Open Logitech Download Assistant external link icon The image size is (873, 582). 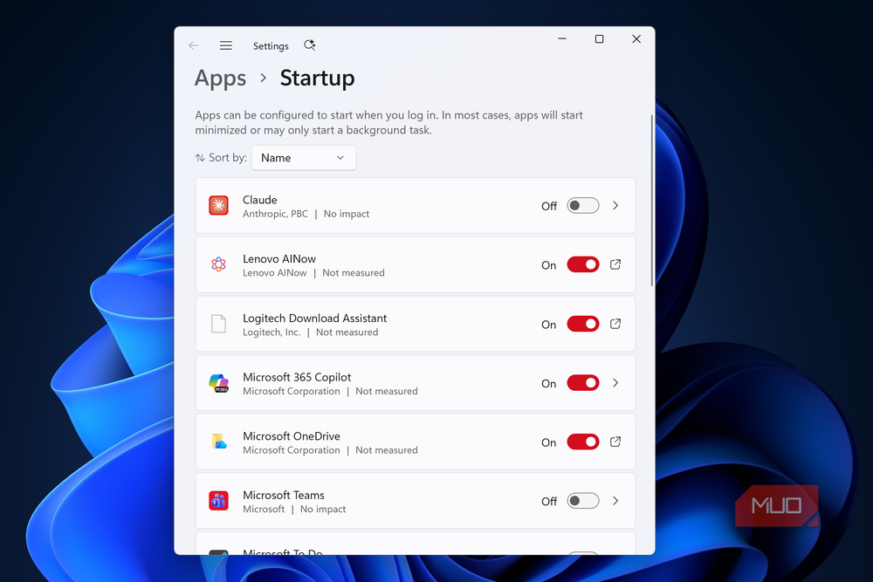615,323
